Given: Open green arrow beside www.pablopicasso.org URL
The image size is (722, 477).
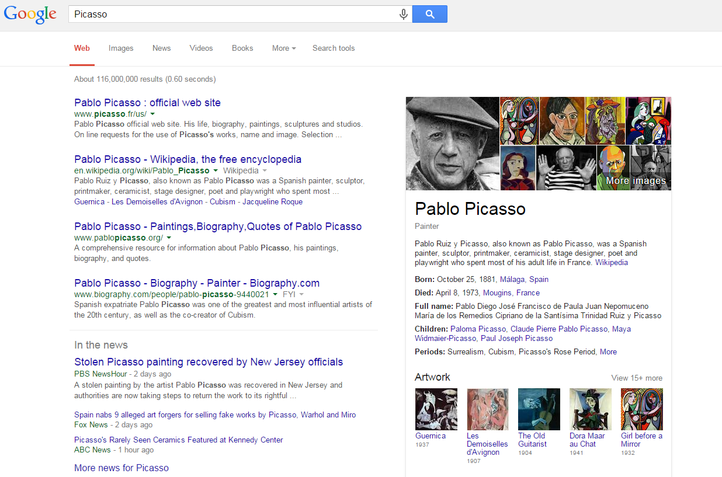Looking at the screenshot, I should [169, 238].
